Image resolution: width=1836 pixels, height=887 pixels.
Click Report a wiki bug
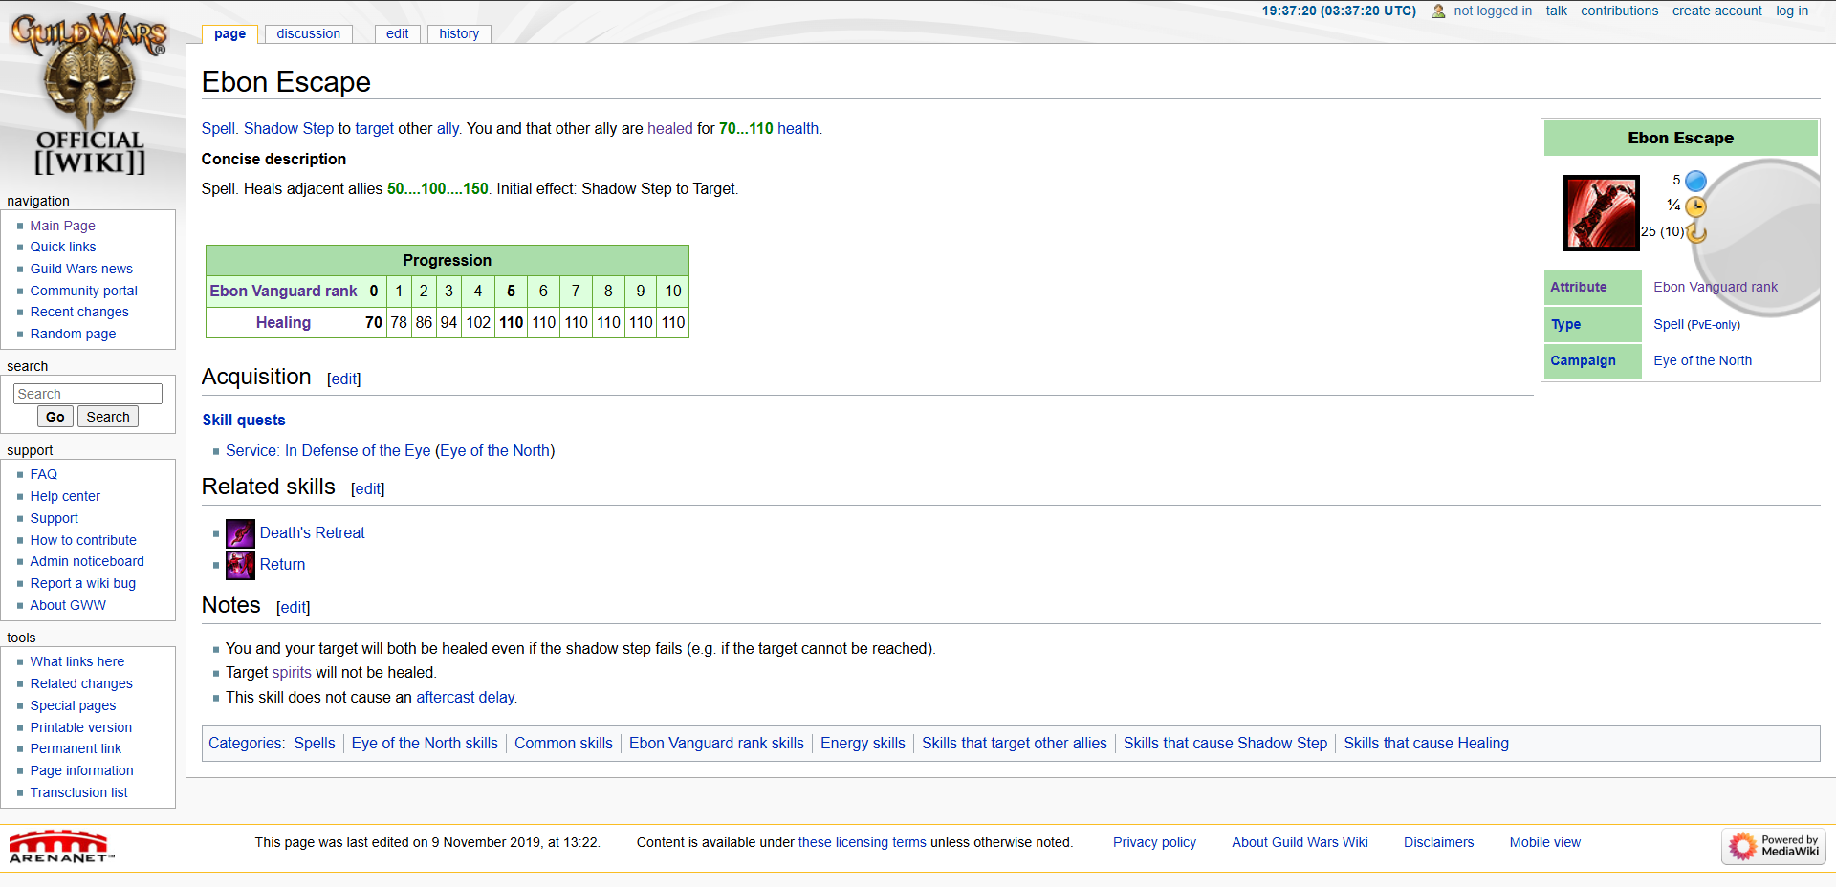pyautogui.click(x=83, y=583)
